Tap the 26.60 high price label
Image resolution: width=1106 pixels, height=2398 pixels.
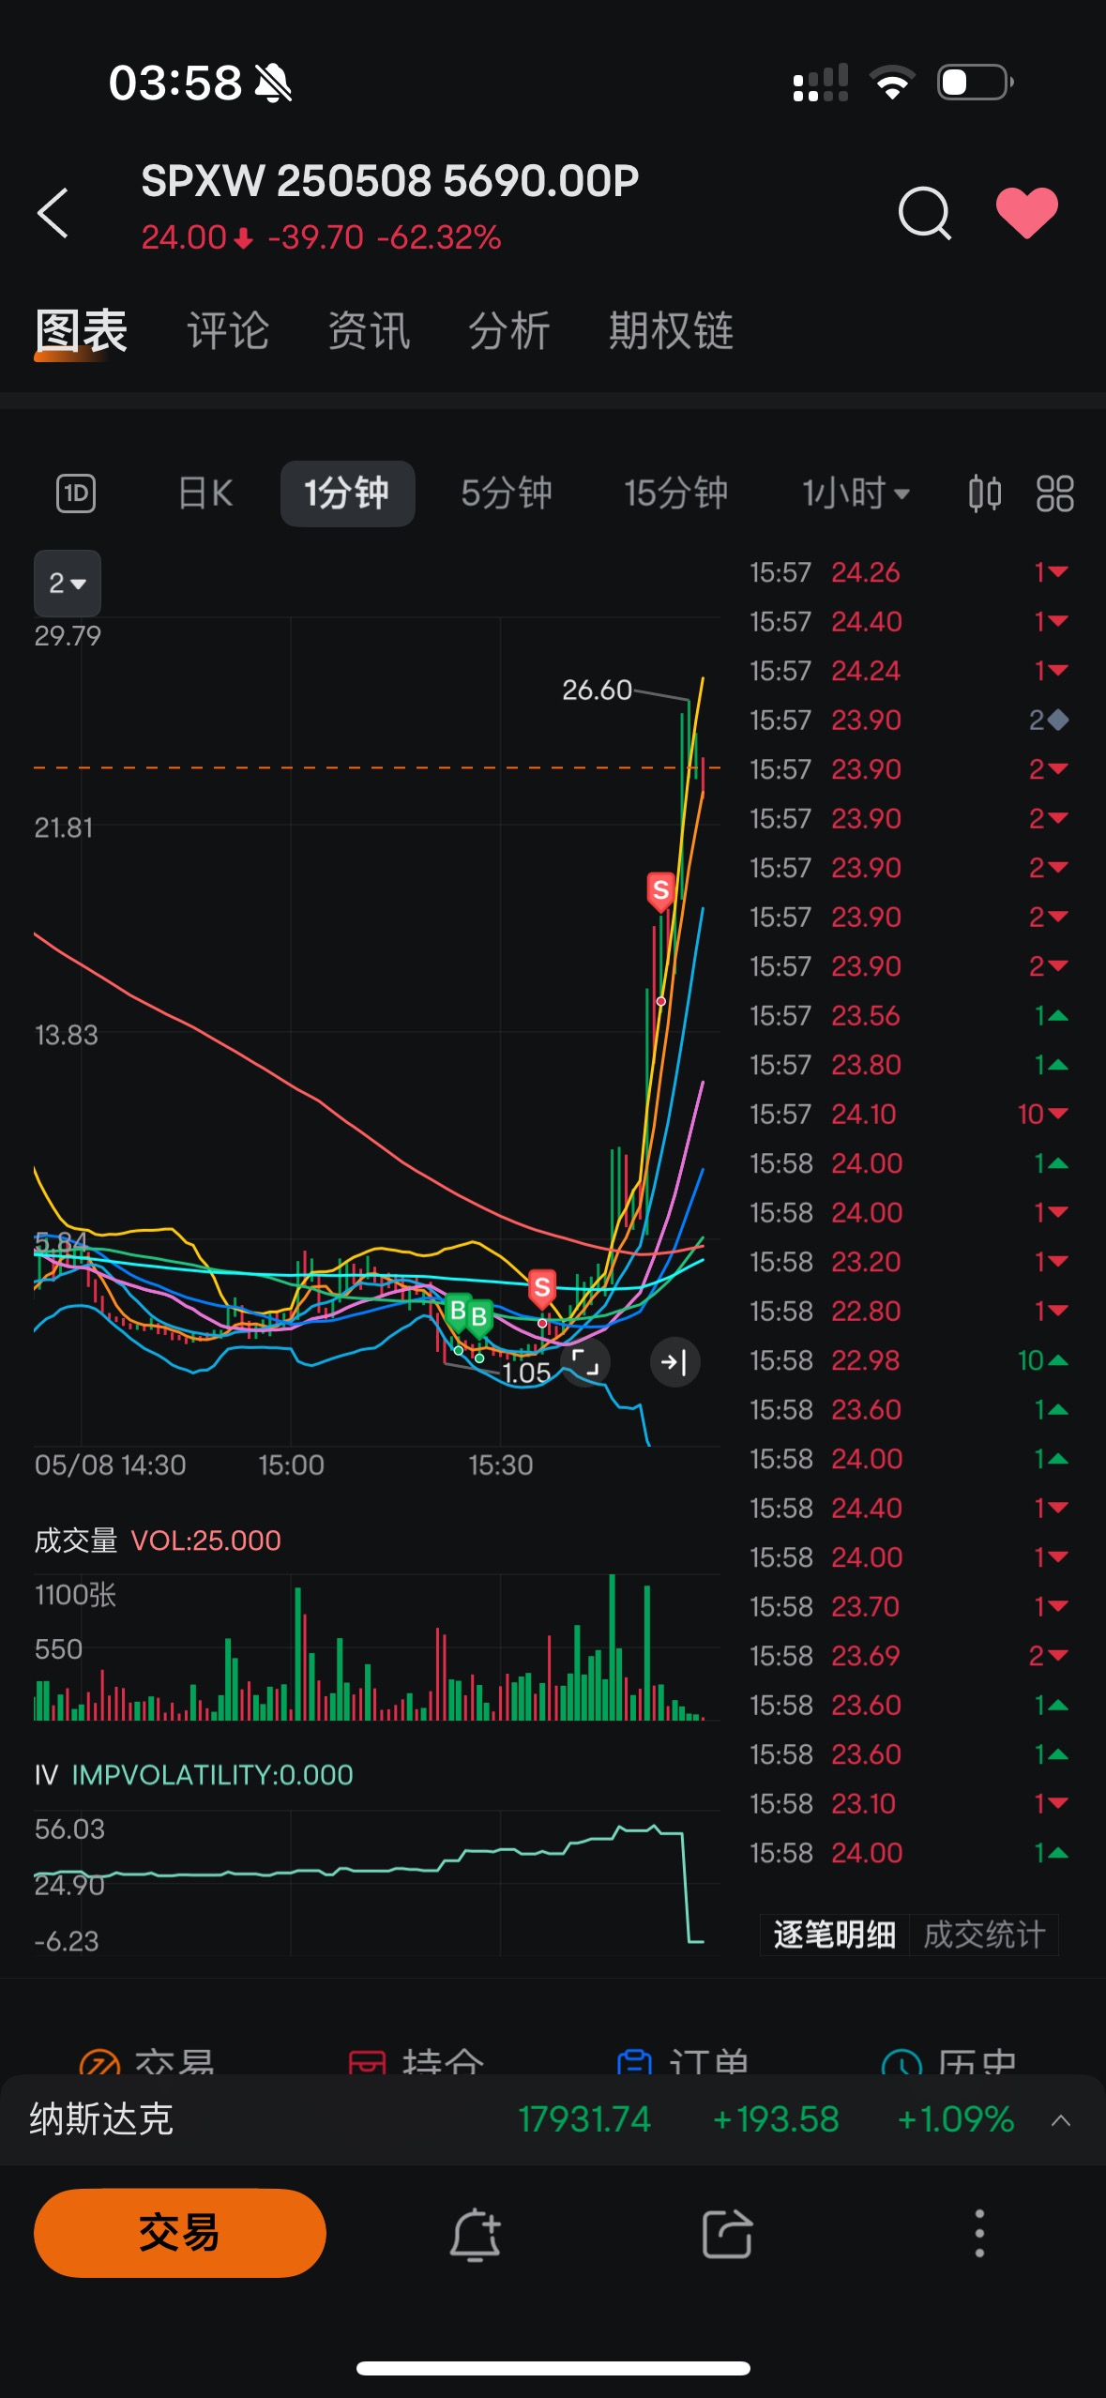point(598,691)
